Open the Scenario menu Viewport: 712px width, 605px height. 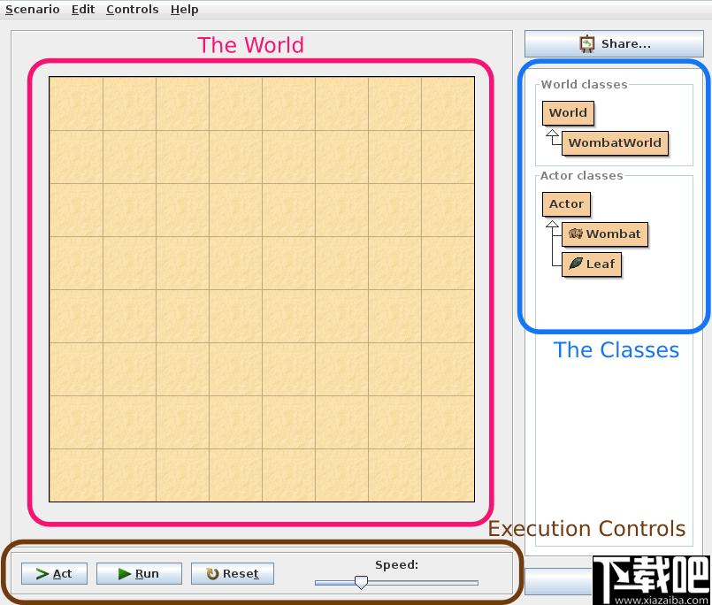[x=32, y=10]
